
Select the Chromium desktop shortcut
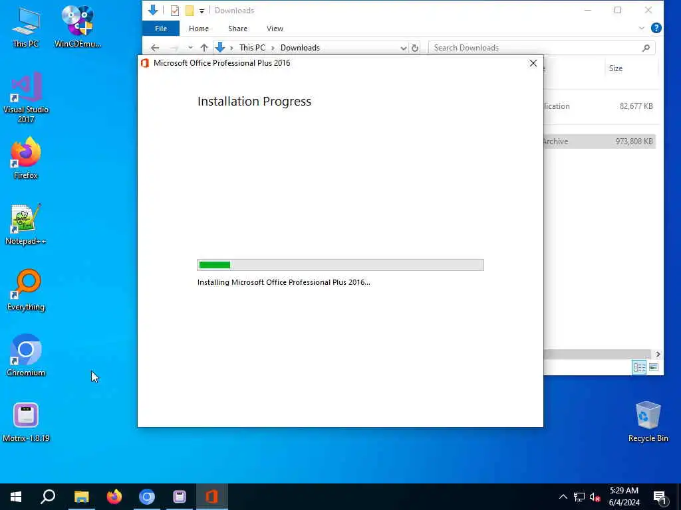26,356
